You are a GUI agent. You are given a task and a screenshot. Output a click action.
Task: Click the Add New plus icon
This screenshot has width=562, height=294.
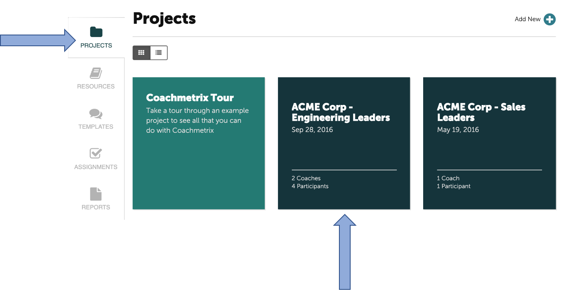pyautogui.click(x=549, y=19)
